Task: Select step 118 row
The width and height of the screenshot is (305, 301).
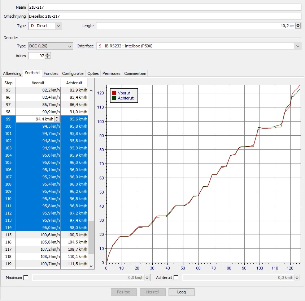Action: pyautogui.click(x=45, y=257)
